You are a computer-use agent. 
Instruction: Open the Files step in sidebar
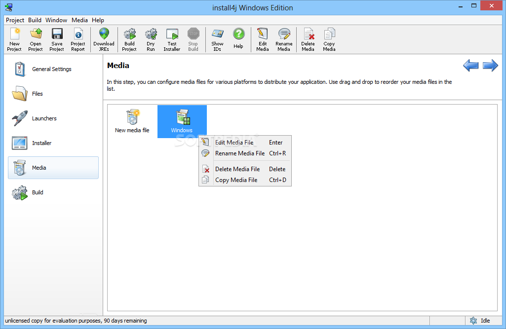tap(53, 94)
